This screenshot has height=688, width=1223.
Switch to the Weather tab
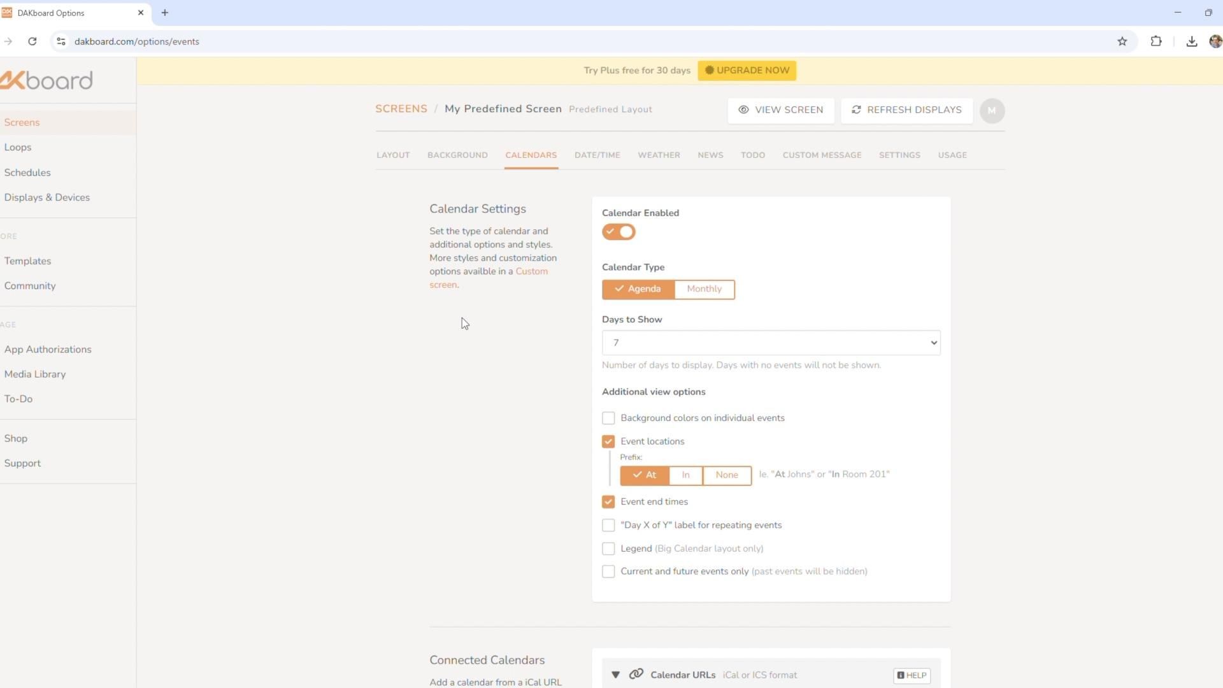[659, 155]
